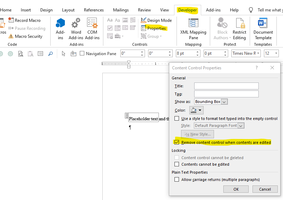Decrease the second 0" indent stepper
The height and width of the screenshot is (200, 283).
coord(170,55)
